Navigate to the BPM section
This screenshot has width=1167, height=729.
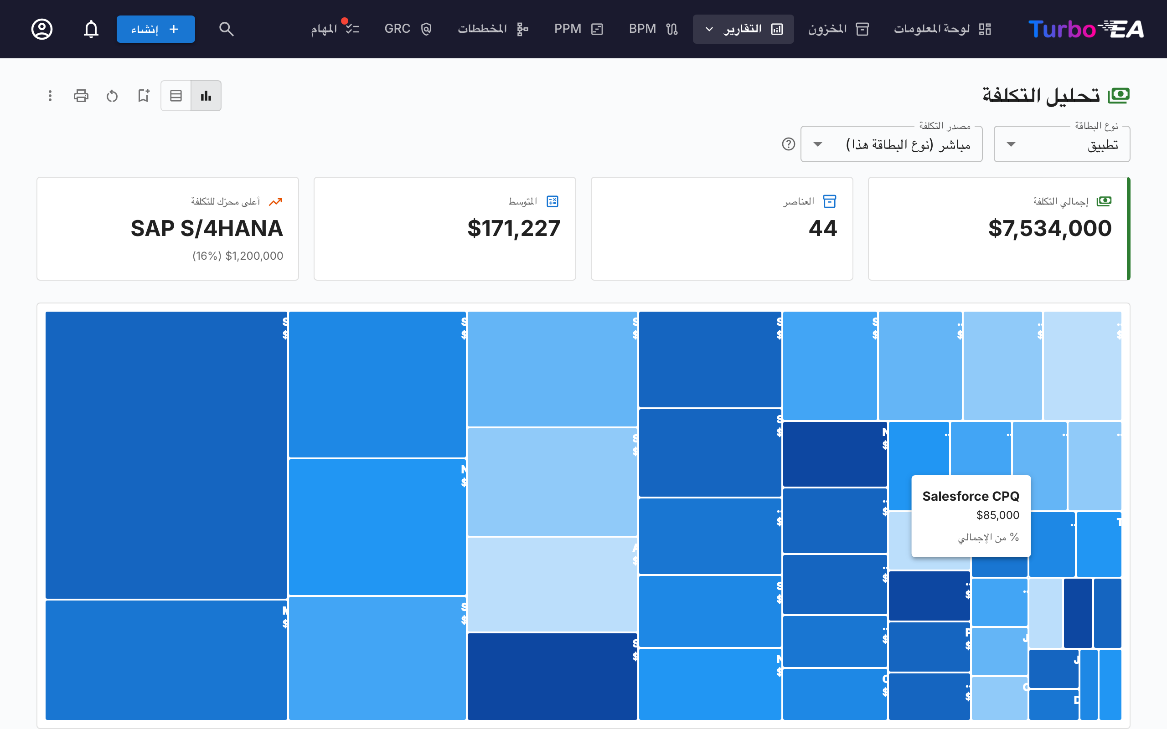tap(653, 29)
